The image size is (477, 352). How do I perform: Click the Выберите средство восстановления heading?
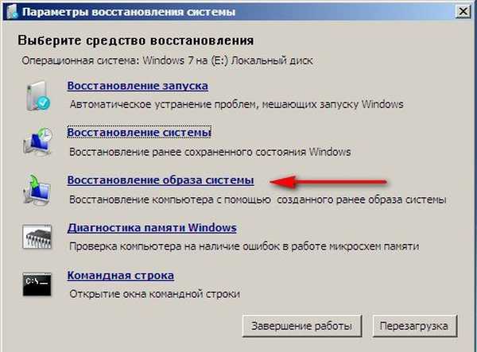coord(136,40)
